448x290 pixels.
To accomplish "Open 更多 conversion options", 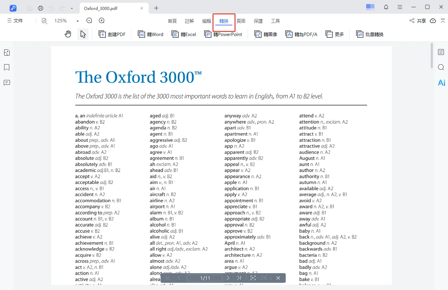I will point(335,34).
